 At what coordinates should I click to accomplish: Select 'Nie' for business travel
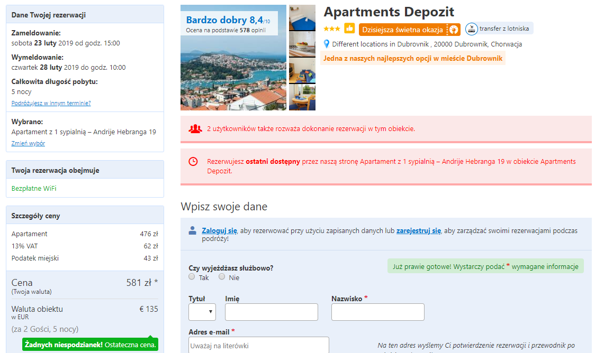(222, 277)
